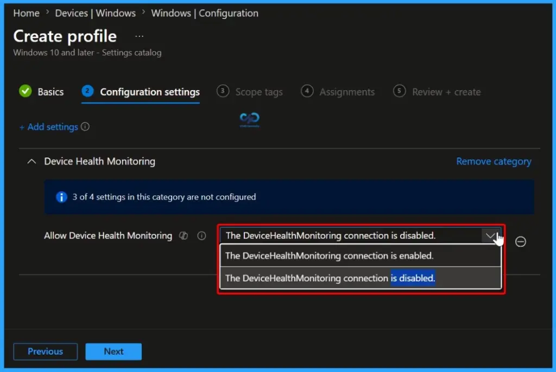Click the step 5 circle icon
556x372 pixels.
point(399,91)
